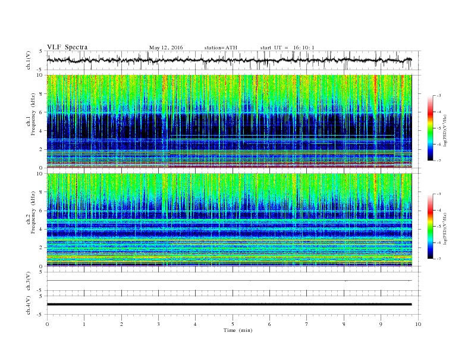471x364 pixels.
Task: Click the "10" kHz tick atop ch.2 spectrogram axis
Action: (40, 174)
